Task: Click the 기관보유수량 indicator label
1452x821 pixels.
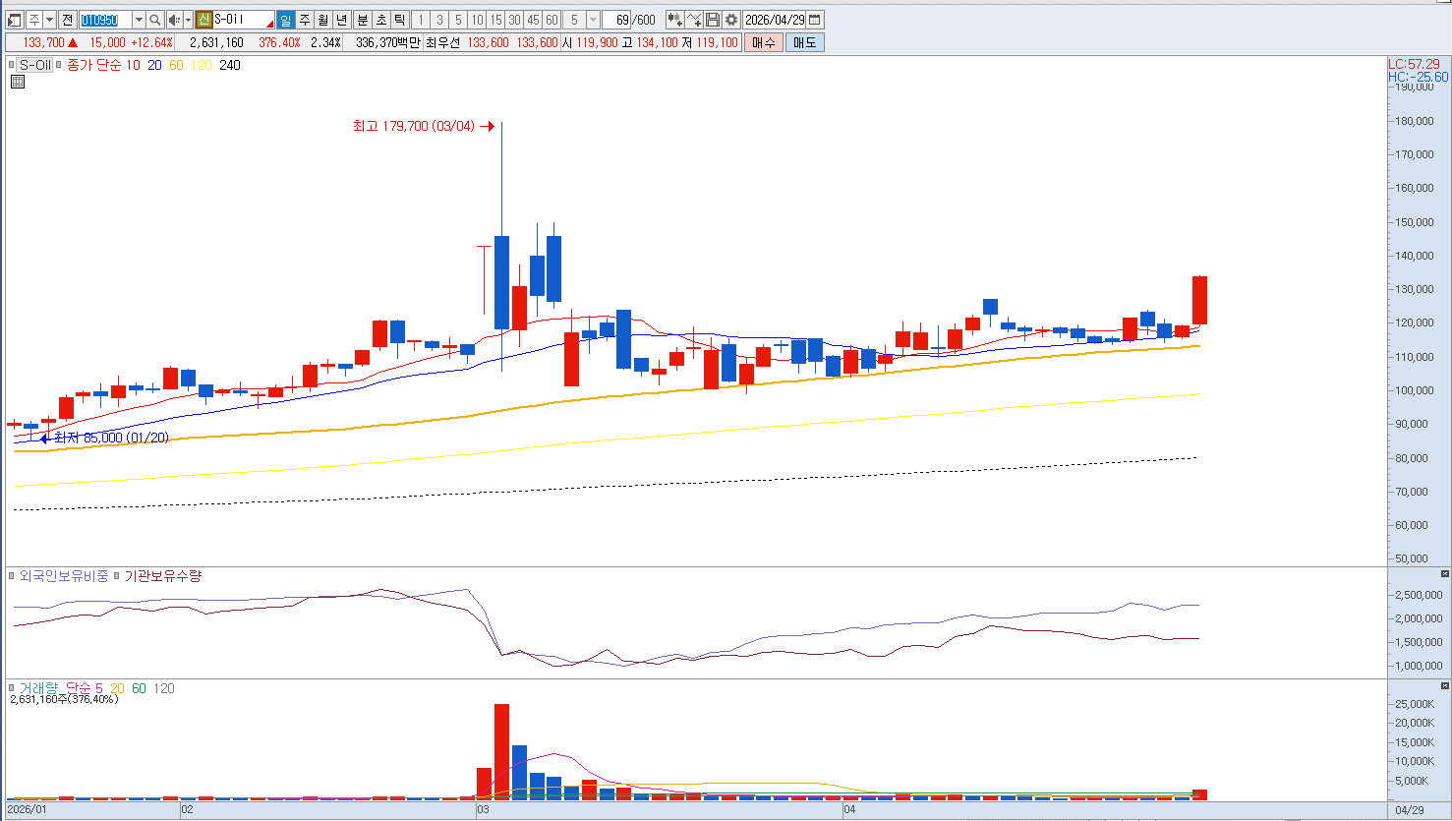Action: (x=162, y=576)
